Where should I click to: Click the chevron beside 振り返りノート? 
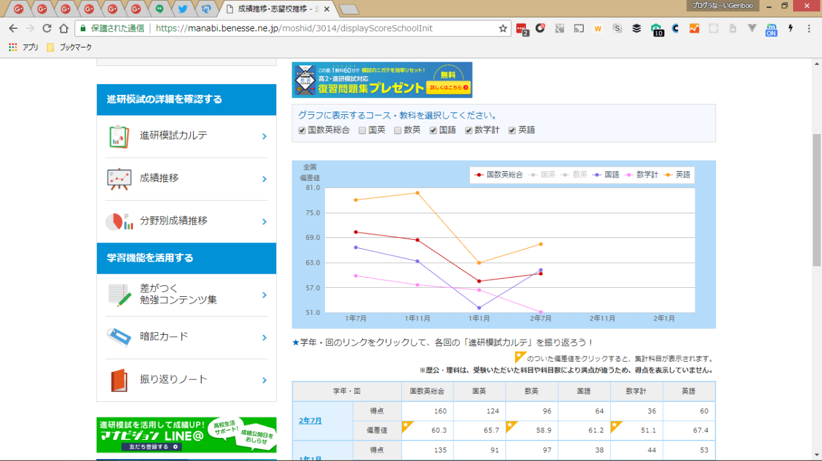click(264, 380)
